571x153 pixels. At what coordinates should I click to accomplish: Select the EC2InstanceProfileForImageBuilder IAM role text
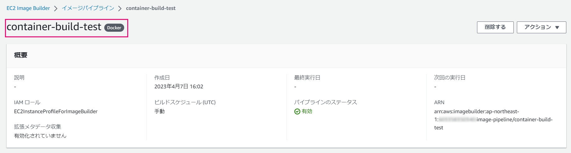tap(56, 111)
